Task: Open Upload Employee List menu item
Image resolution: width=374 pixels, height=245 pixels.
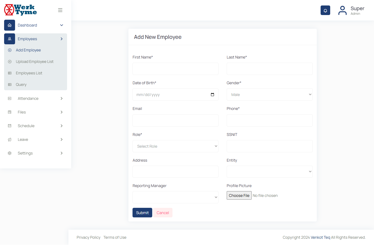Action: click(x=34, y=62)
